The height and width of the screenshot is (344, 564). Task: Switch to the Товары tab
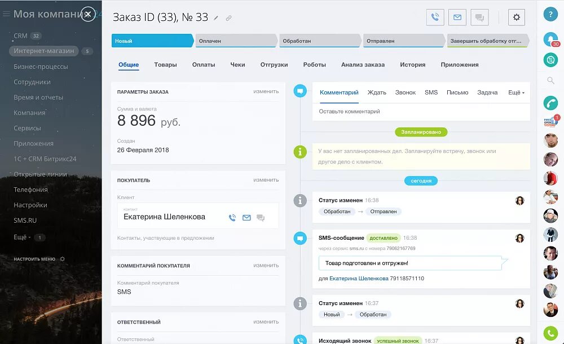click(x=165, y=65)
